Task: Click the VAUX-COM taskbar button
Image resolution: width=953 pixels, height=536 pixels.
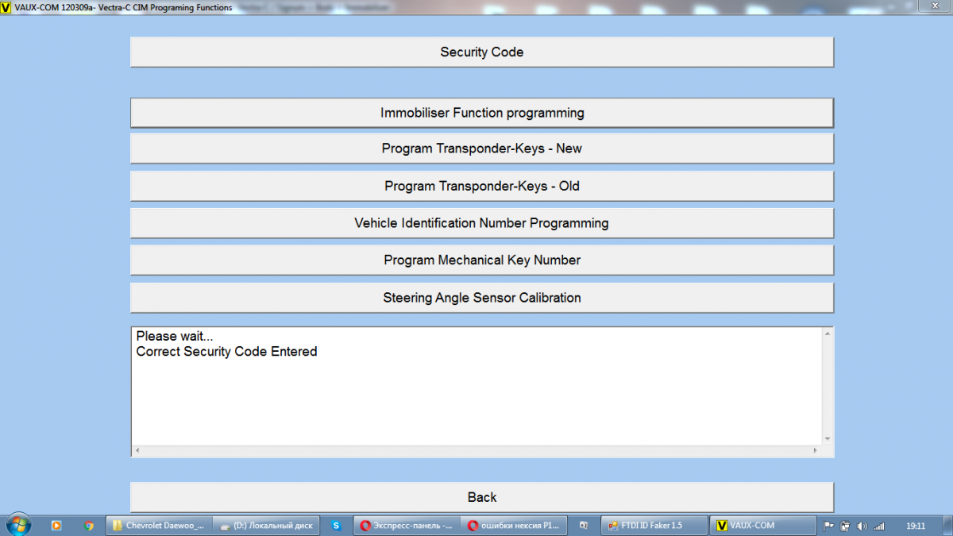Action: (x=762, y=526)
